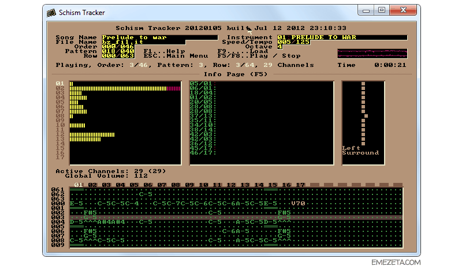Click the D-5^^^ note starting row 004
Image resolution: width=462 pixels, height=270 pixels.
[x=83, y=222]
